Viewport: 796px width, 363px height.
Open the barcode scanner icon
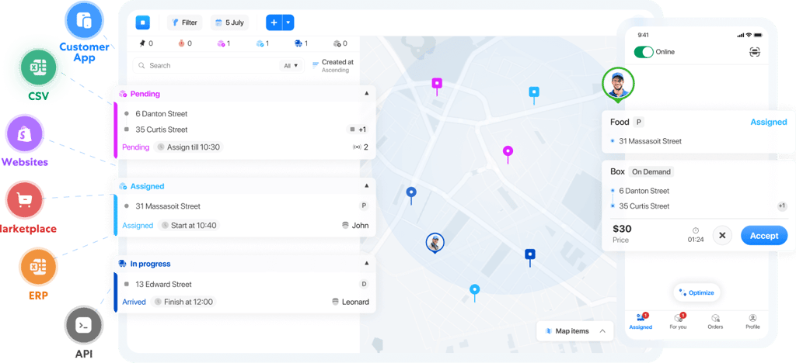[x=755, y=52]
